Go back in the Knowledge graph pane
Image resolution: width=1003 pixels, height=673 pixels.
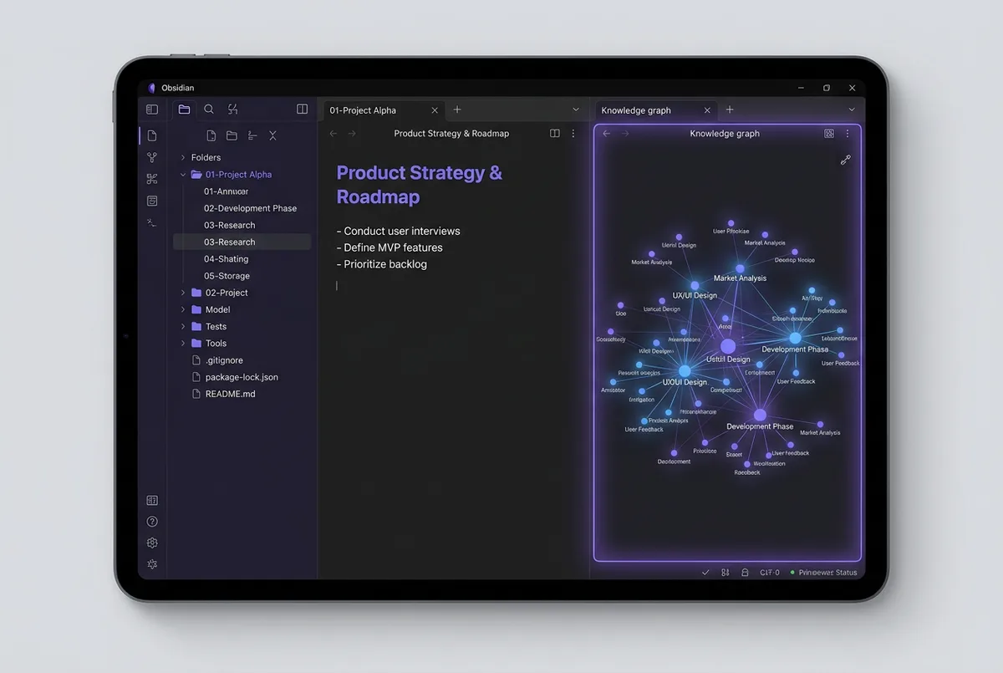click(x=607, y=134)
